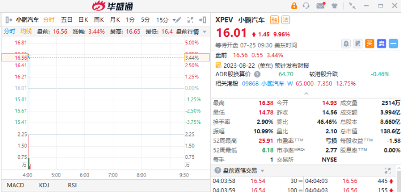Open the skin theme shirt icon
The height and width of the screenshot is (192, 401).
tap(334, 6)
